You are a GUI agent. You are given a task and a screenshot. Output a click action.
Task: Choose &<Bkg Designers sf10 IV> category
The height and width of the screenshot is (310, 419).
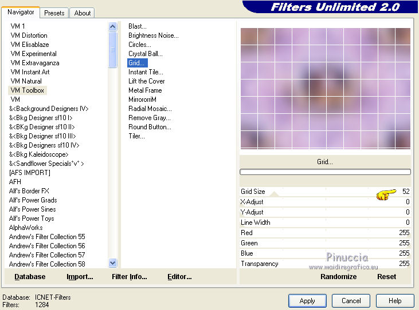point(44,145)
